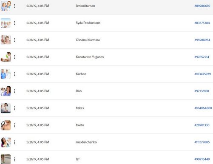Open asset link #104064000

point(203,108)
